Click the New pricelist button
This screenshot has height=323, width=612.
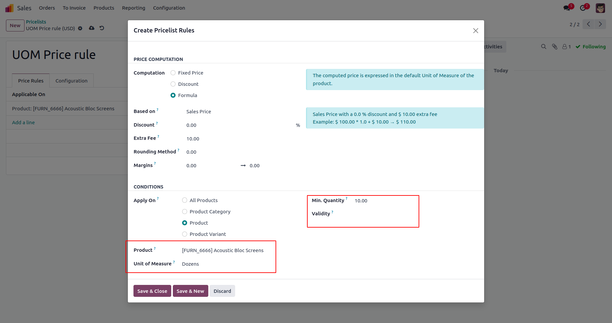[x=15, y=26]
